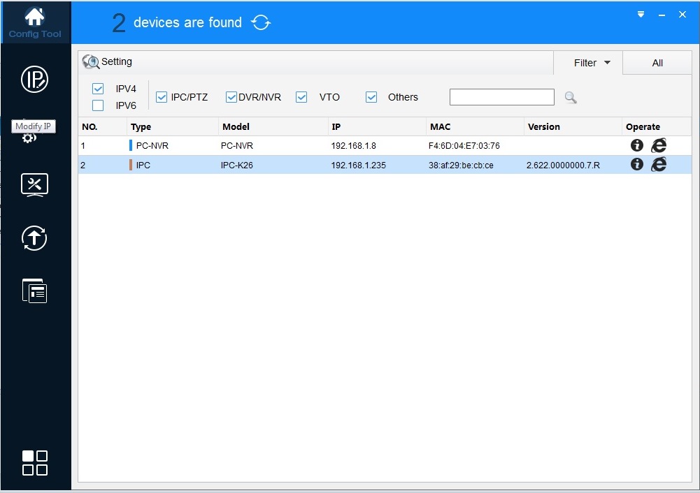The height and width of the screenshot is (493, 700).
Task: Open the four-squares apps icon
Action: click(x=34, y=462)
